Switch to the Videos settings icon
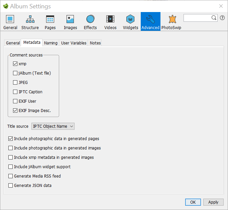 110,22
